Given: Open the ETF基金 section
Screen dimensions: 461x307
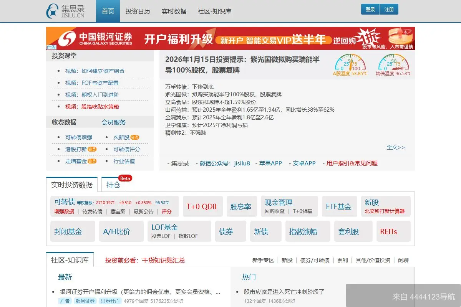Looking at the screenshot, I should coord(339,206).
